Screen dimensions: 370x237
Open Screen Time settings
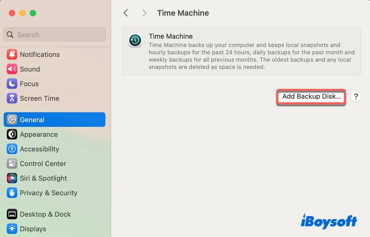tap(39, 98)
